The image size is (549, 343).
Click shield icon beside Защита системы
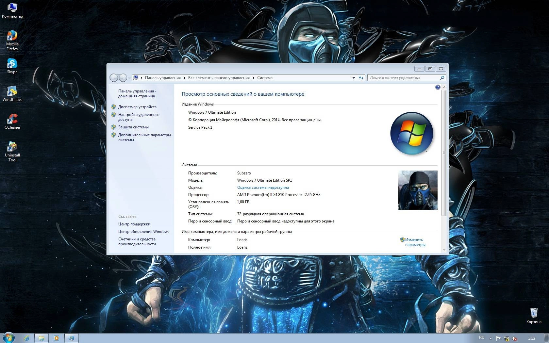point(113,127)
